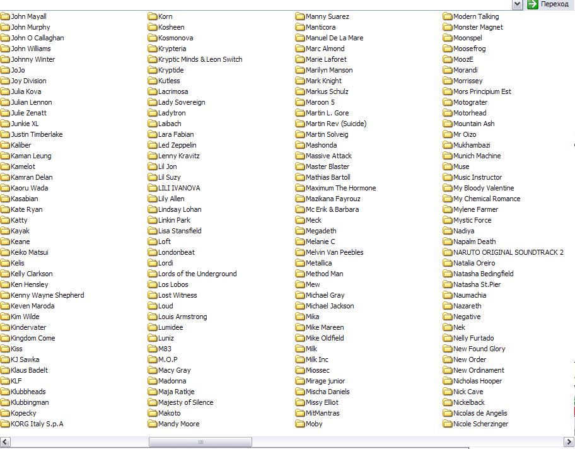575x449 pixels.
Task: Select the Kelly Clarkson folder icon
Action: pyautogui.click(x=5, y=274)
